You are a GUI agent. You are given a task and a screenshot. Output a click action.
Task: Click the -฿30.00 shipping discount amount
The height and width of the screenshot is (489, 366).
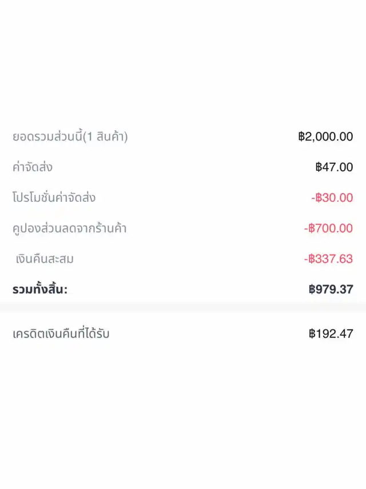[x=332, y=198]
